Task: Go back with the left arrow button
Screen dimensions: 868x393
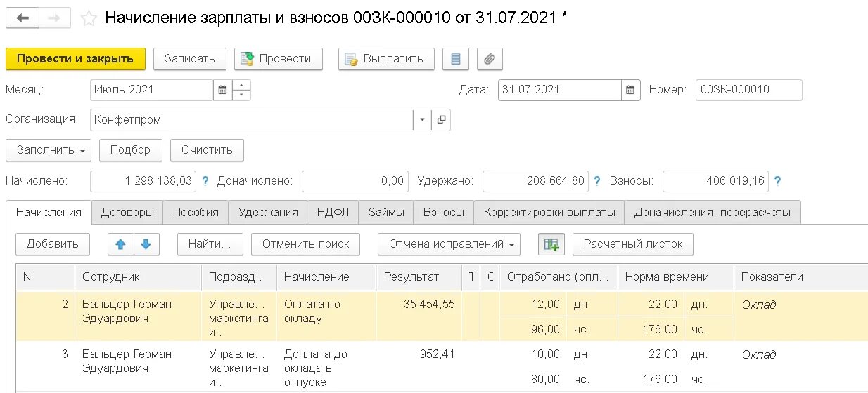Action: point(23,18)
